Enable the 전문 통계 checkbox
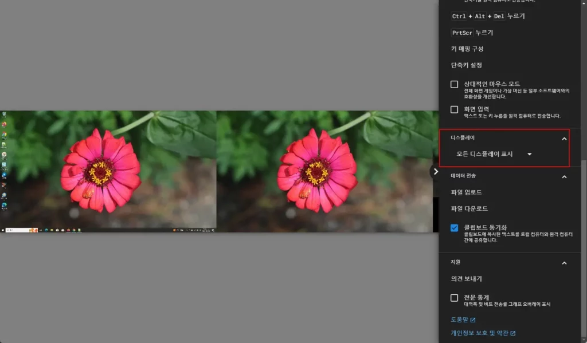 (x=454, y=298)
